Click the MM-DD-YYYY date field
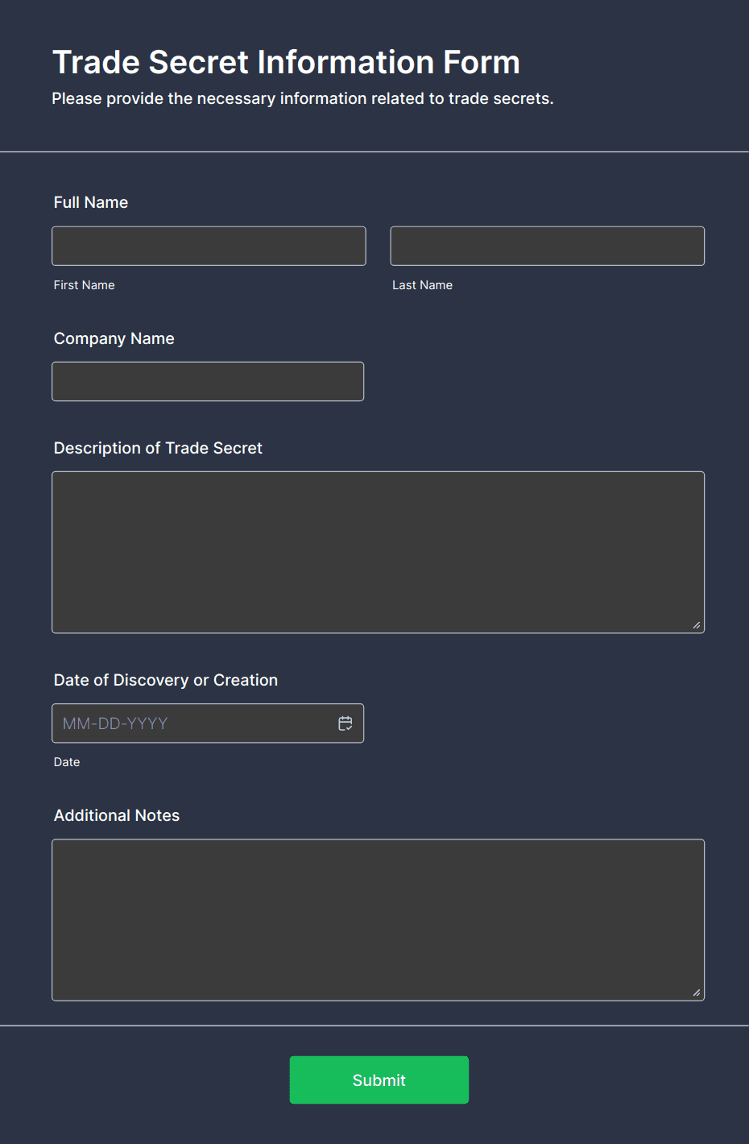749x1144 pixels. (193, 723)
